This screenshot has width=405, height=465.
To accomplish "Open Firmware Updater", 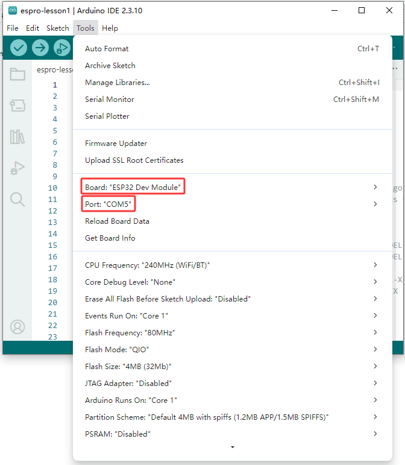I will pos(233,144).
